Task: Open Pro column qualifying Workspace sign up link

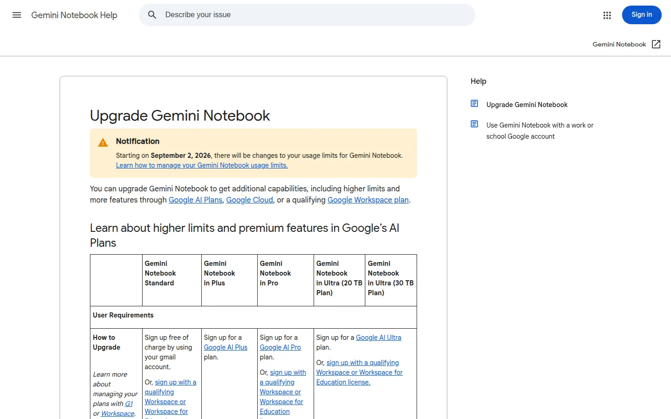Action: click(282, 392)
